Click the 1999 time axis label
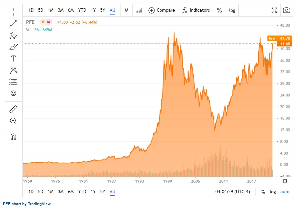The height and width of the screenshot is (208, 297). [x=167, y=181]
